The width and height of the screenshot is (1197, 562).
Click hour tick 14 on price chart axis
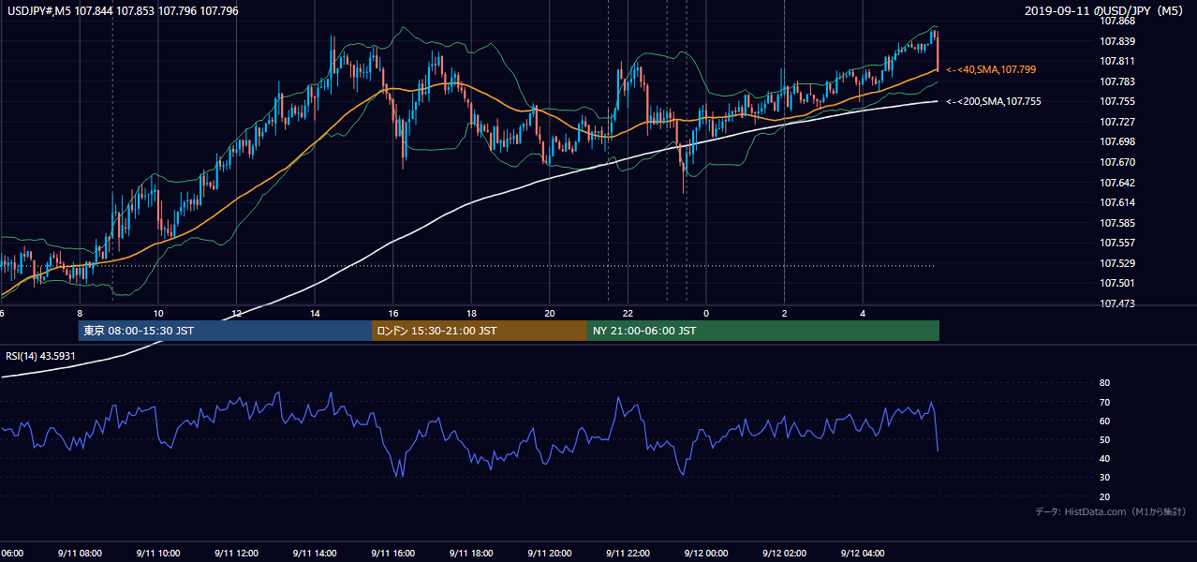coord(315,313)
